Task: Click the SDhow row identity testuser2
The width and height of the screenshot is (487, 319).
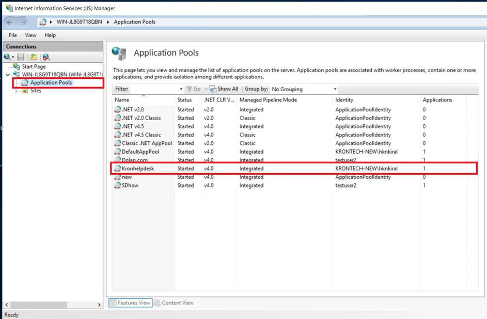Action: pos(345,186)
